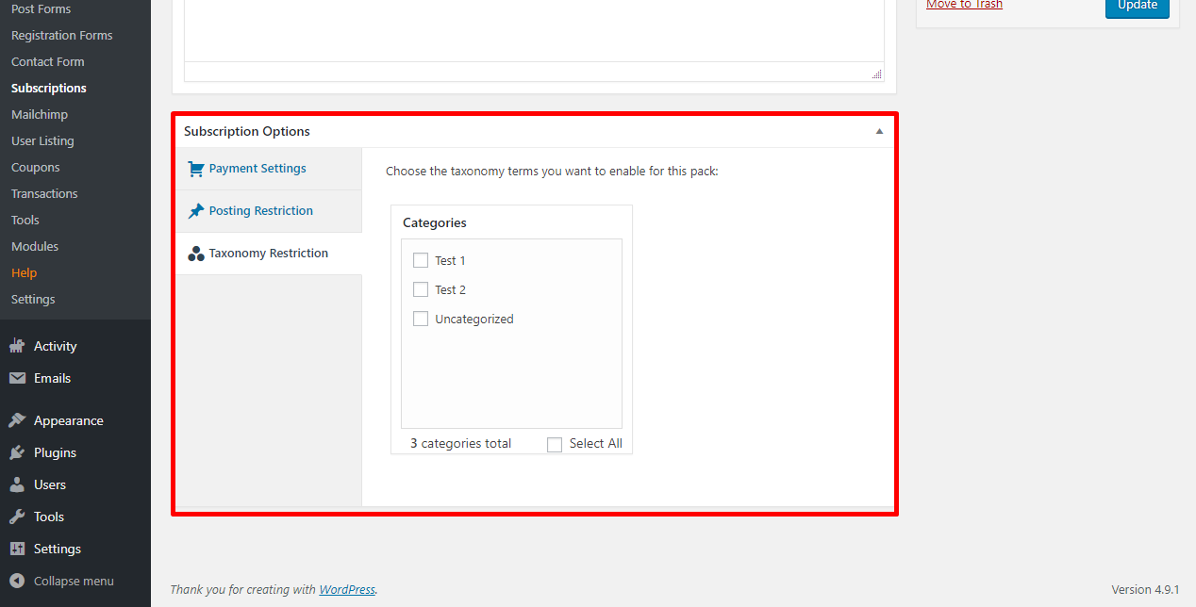Click the '3 categories total' text
Viewport: 1196px width, 607px height.
click(460, 443)
